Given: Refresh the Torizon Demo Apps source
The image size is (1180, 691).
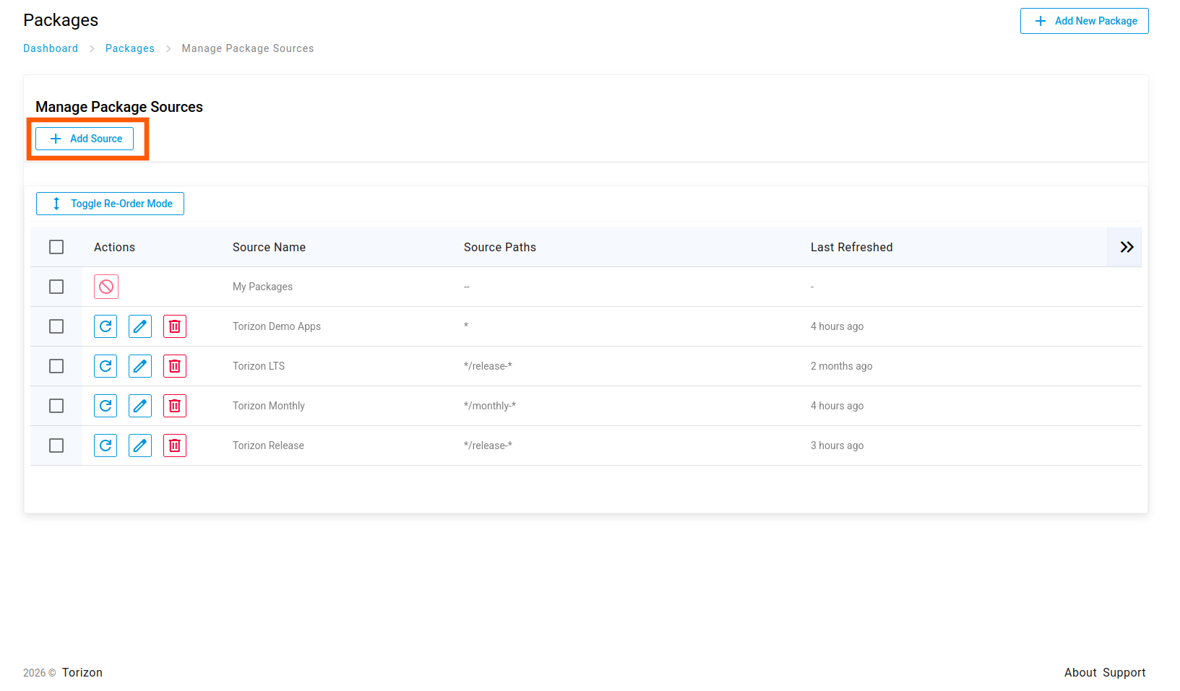Looking at the screenshot, I should click(105, 326).
